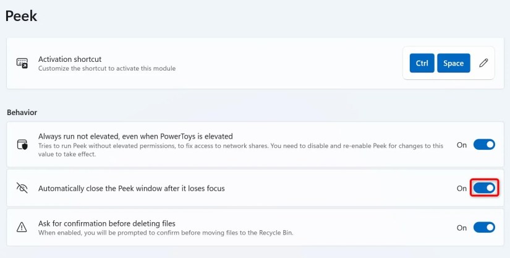Click the keyboard icon beside Activation shortcut
The width and height of the screenshot is (510, 258).
(x=22, y=63)
